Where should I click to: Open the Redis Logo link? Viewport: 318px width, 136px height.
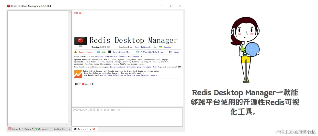(157, 67)
